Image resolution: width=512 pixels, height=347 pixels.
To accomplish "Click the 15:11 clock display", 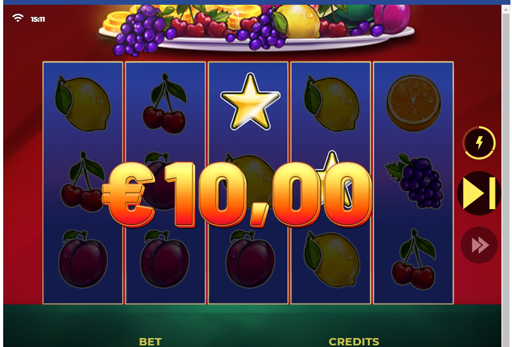I will tap(38, 19).
